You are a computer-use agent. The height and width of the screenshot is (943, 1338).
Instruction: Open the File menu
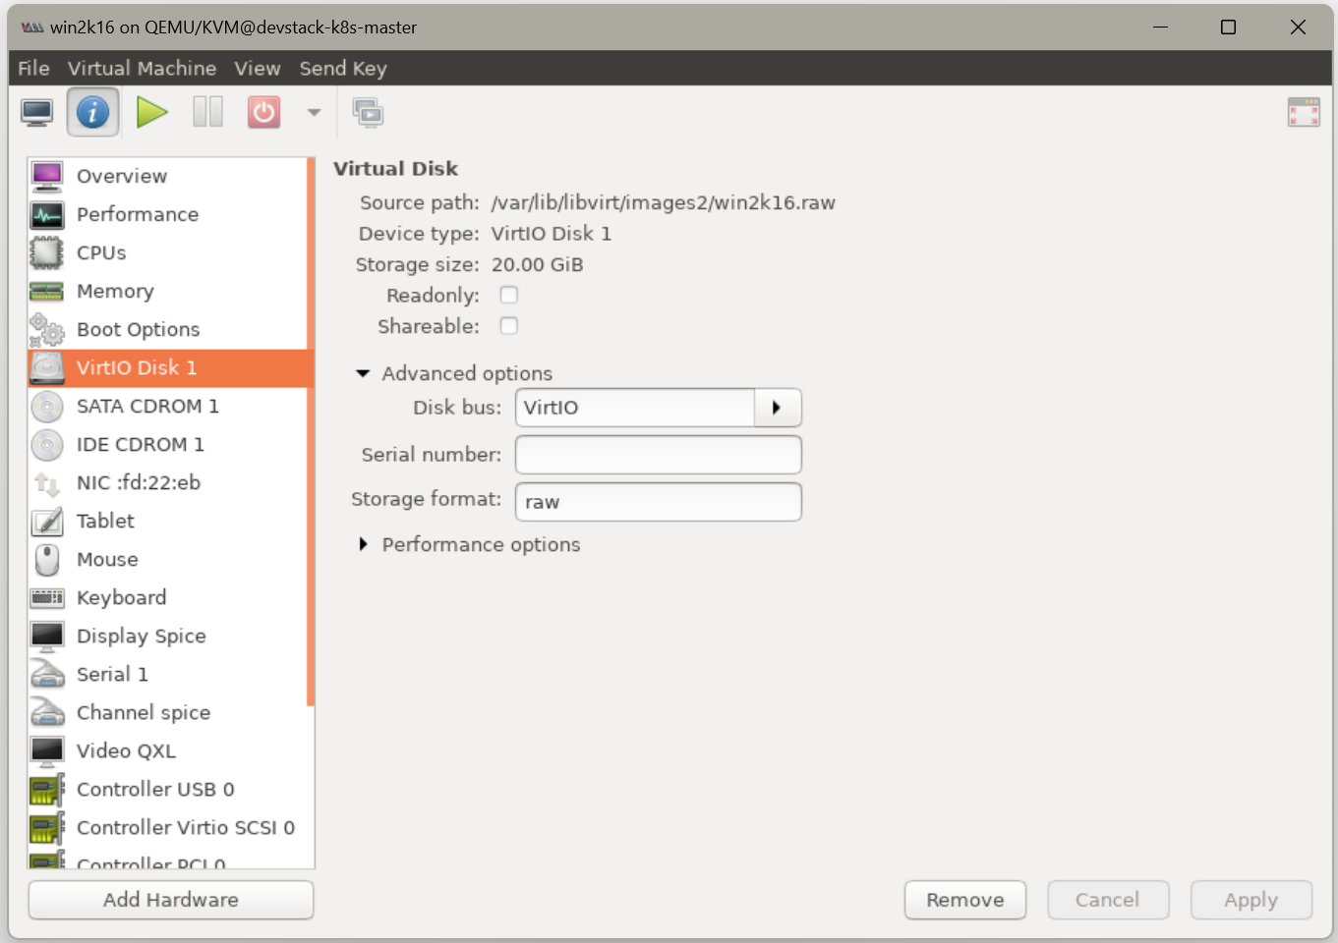[33, 68]
